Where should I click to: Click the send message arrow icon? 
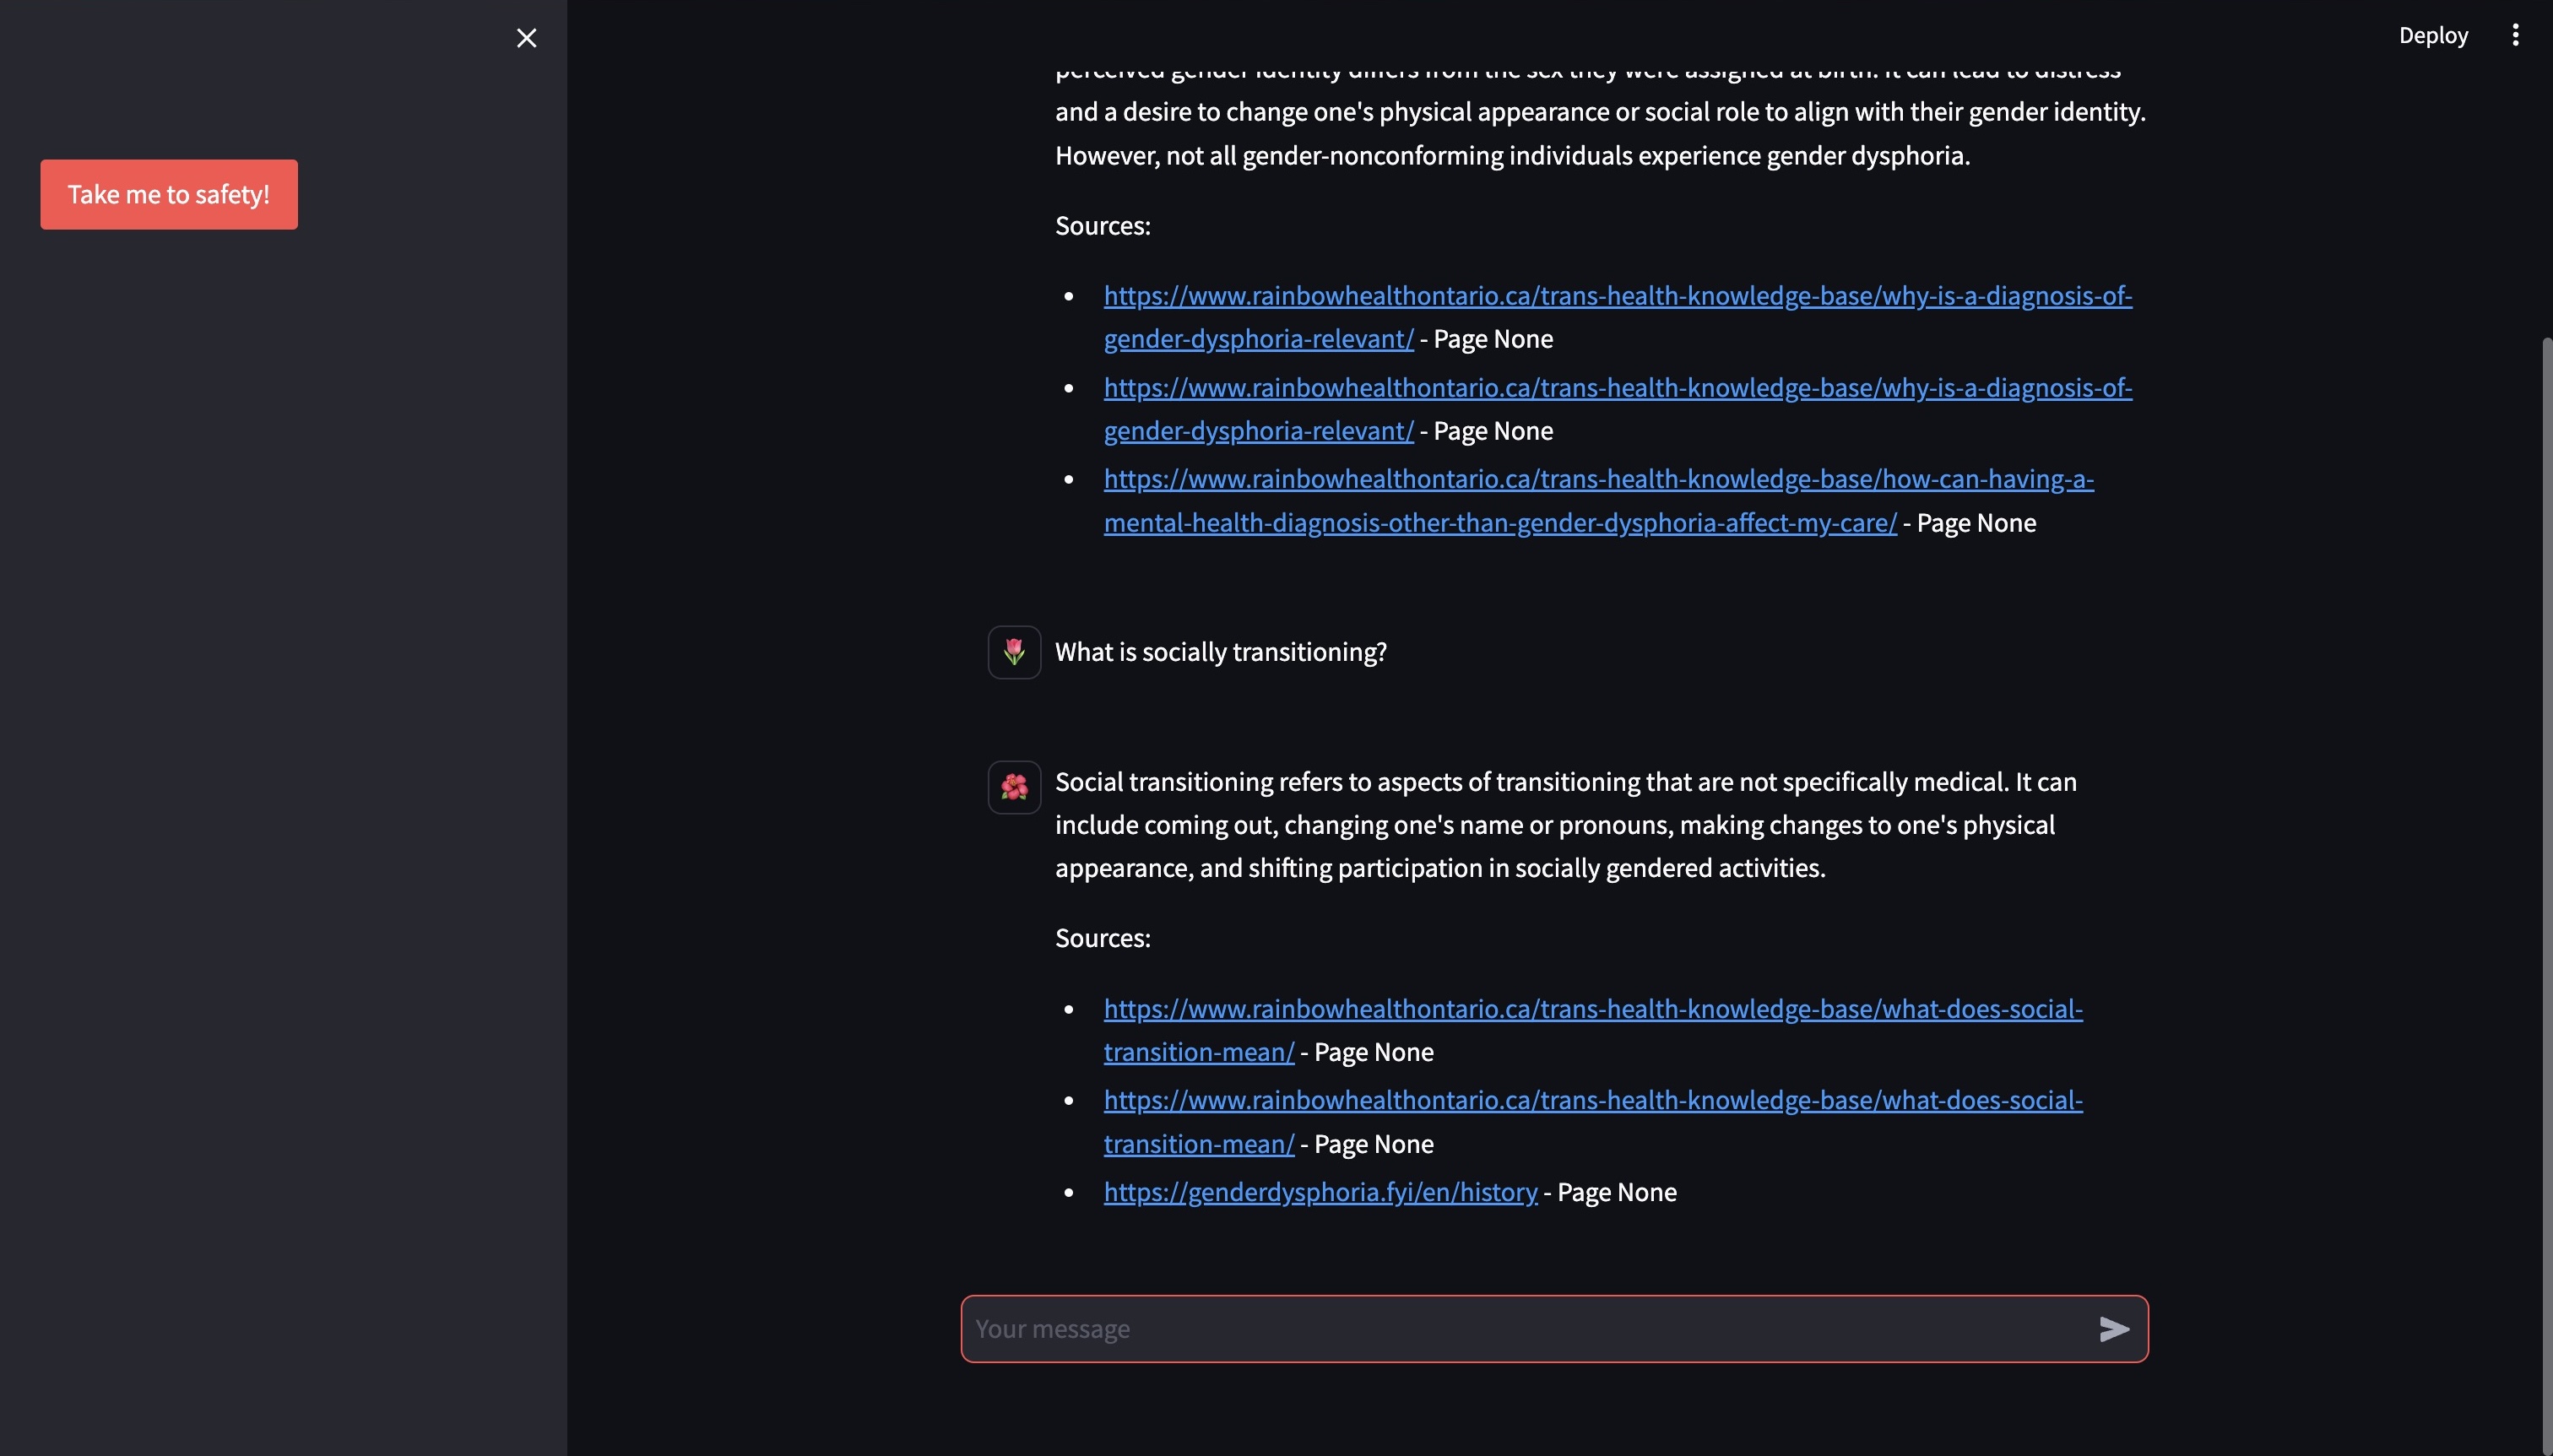(2113, 1329)
